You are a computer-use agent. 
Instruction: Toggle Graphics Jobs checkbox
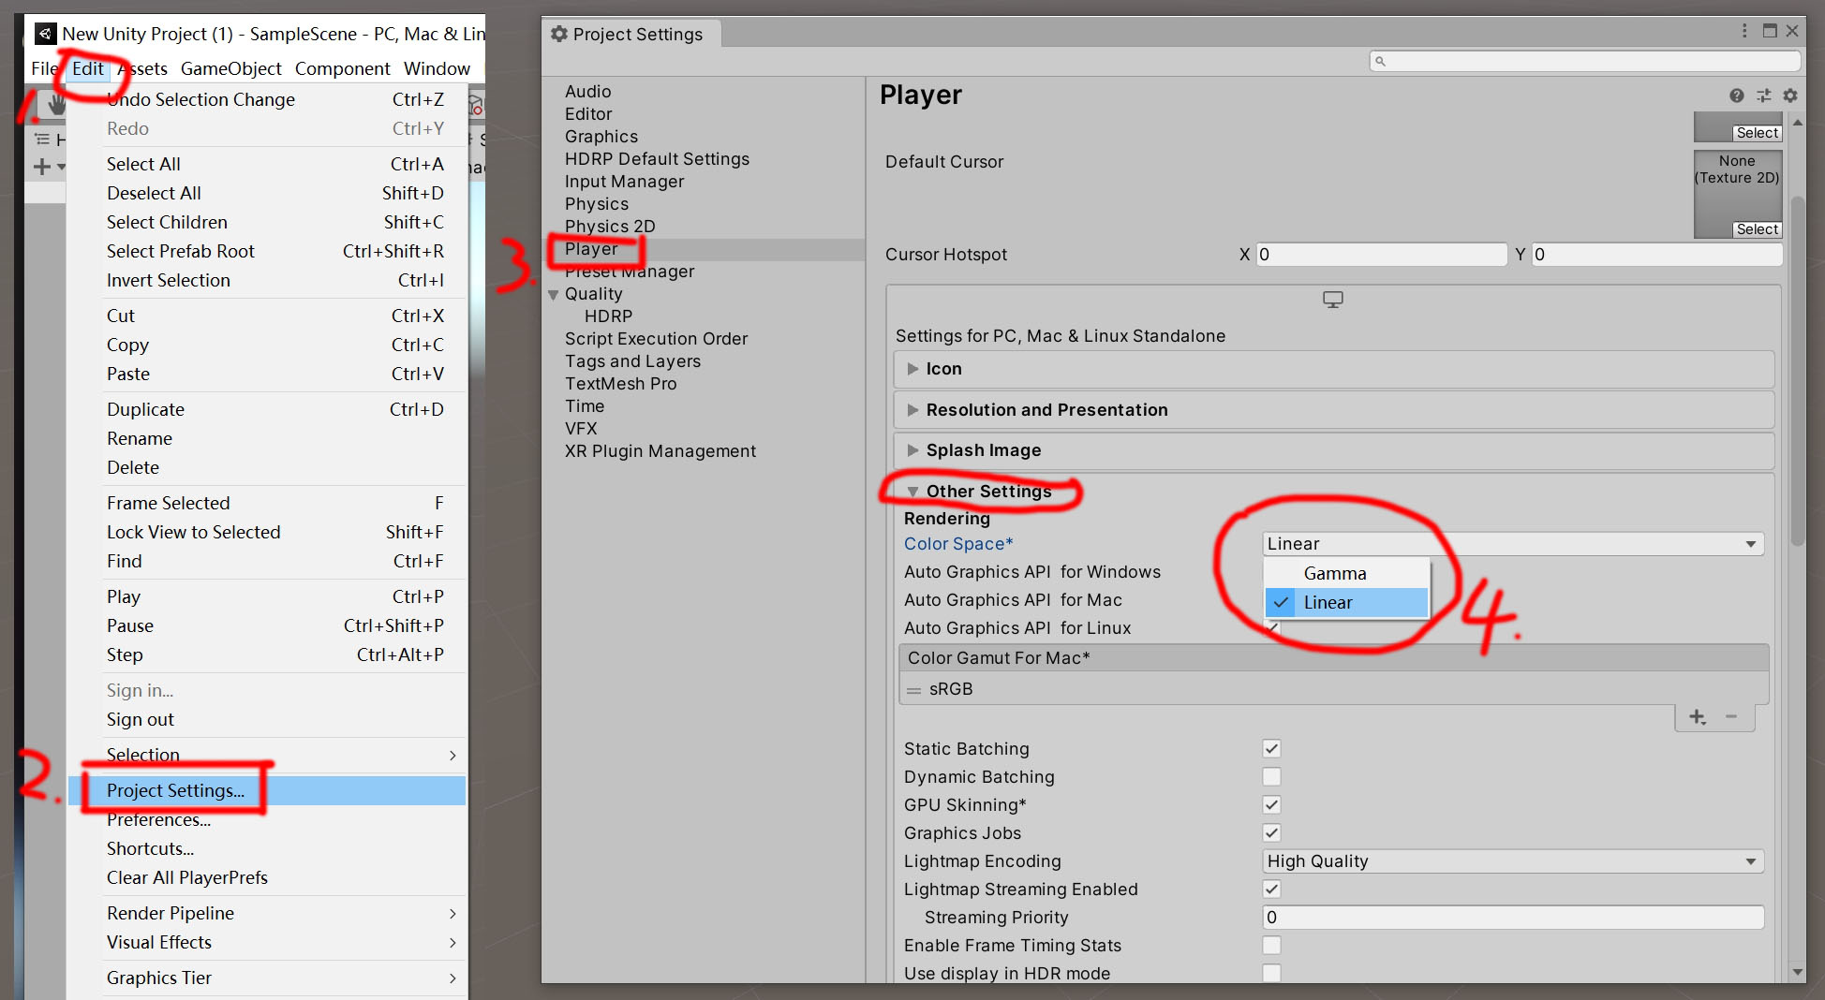(1271, 833)
